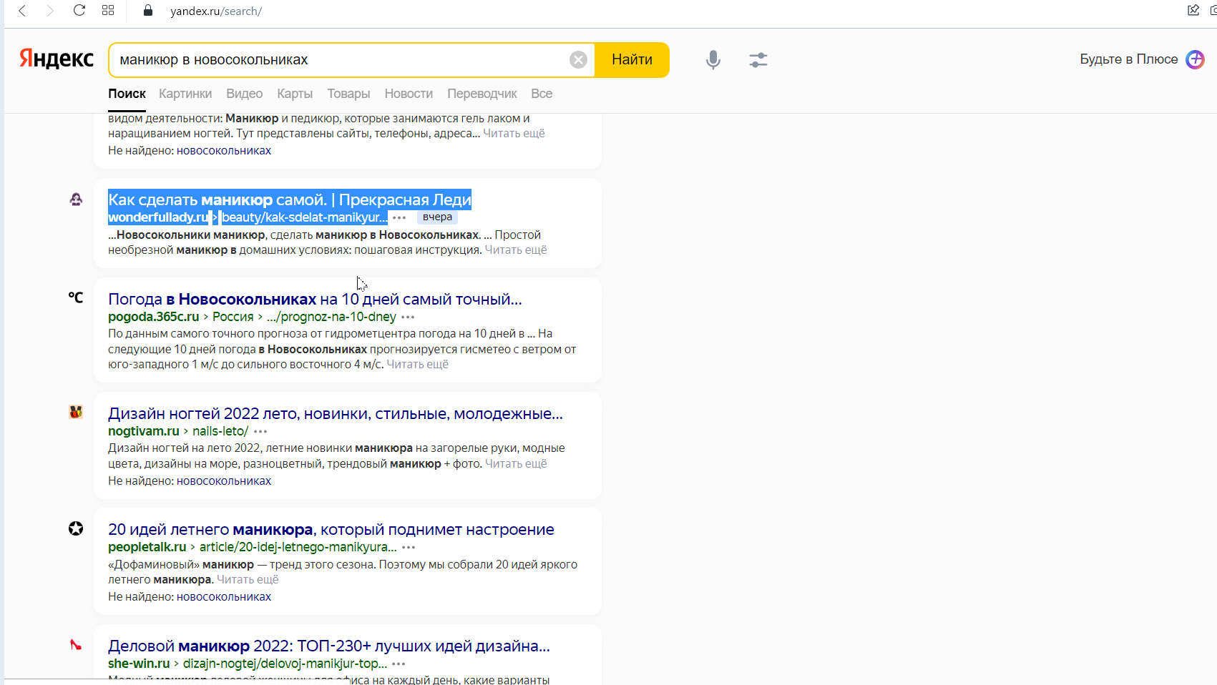Click wonderfullady.ru domain link
This screenshot has width=1217, height=685.
159,217
